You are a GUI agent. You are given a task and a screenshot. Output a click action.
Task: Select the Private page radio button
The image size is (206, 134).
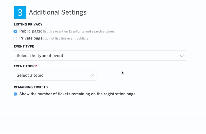15,38
